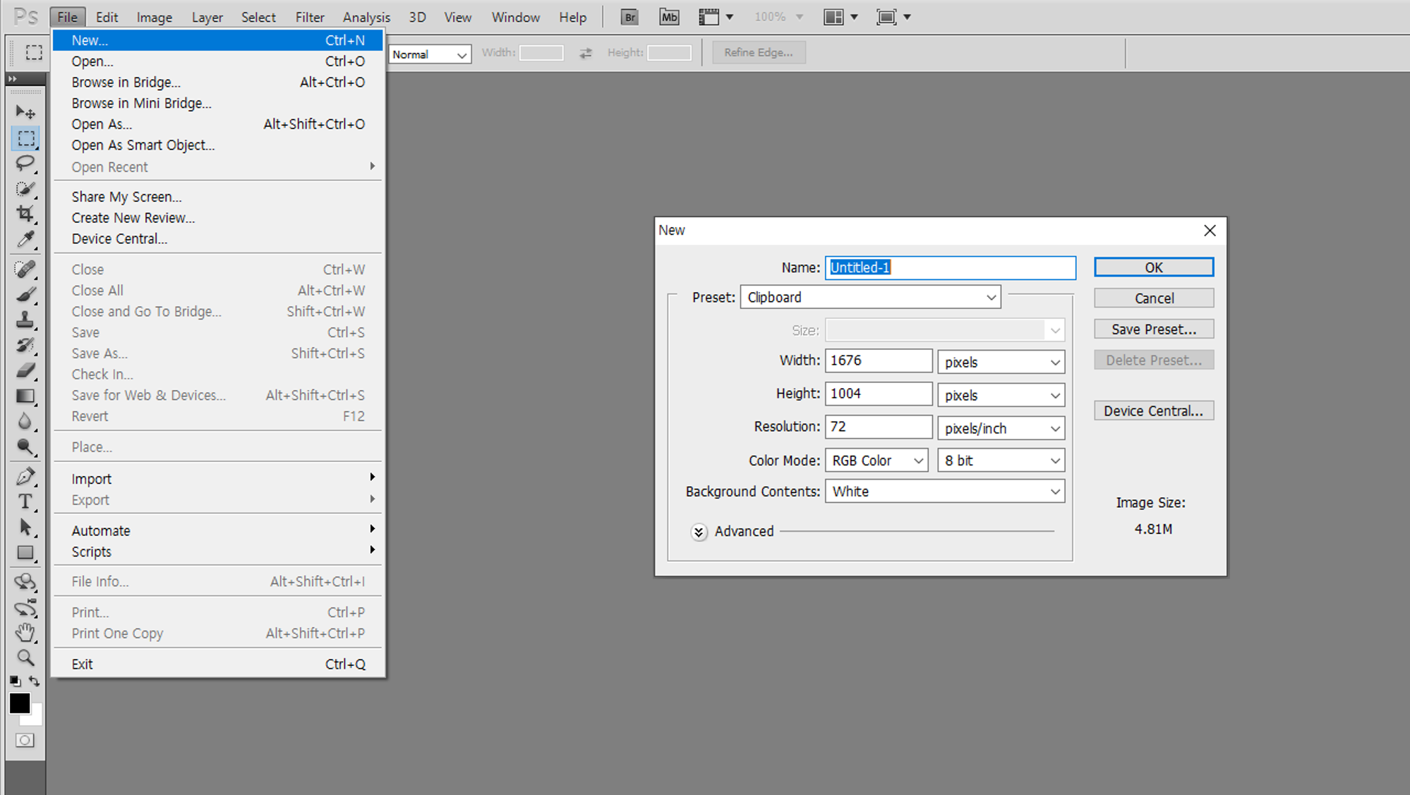
Task: Toggle Quick Mask mode icon
Action: [x=25, y=740]
